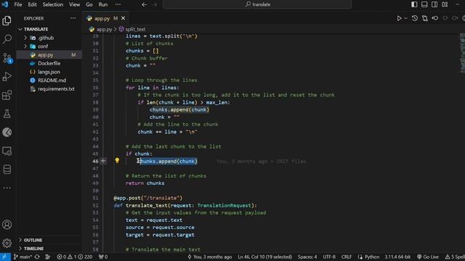
Task: Change indentation via Spaces: 4
Action: click(x=307, y=257)
